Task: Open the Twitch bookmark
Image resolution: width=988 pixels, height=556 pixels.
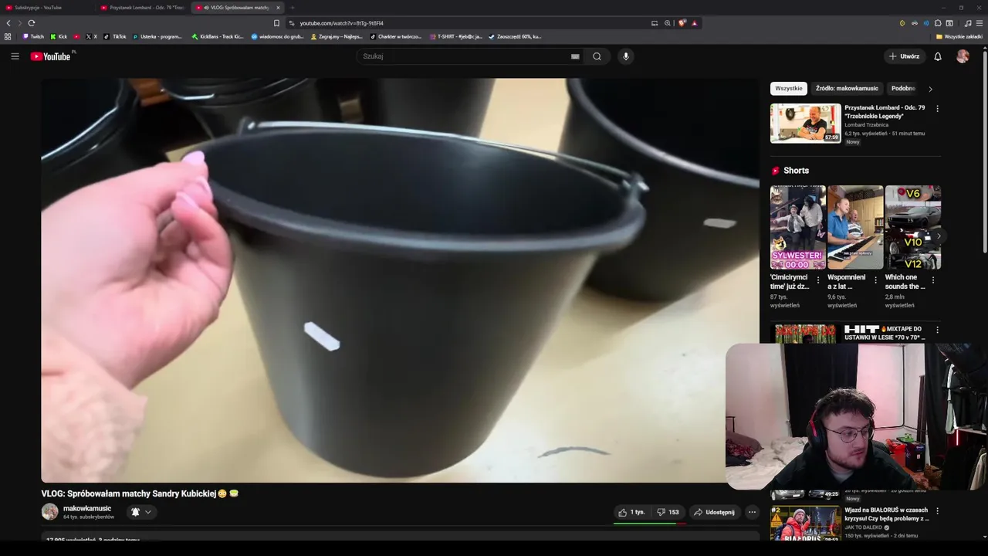Action: coord(33,36)
